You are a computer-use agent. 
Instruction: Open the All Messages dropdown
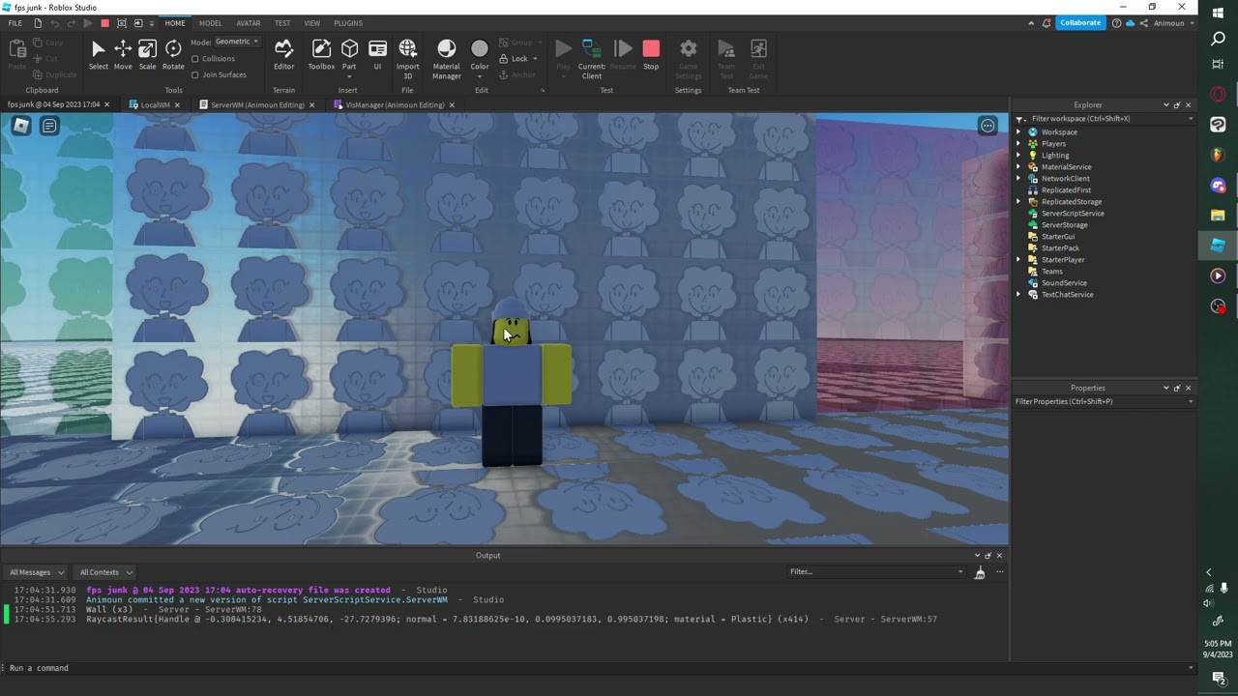(37, 572)
